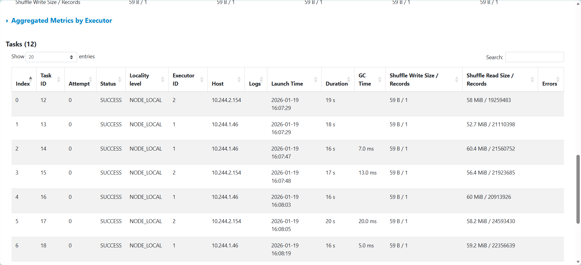Expand Aggregated Metrics by Executor section
The image size is (581, 265).
tap(61, 21)
